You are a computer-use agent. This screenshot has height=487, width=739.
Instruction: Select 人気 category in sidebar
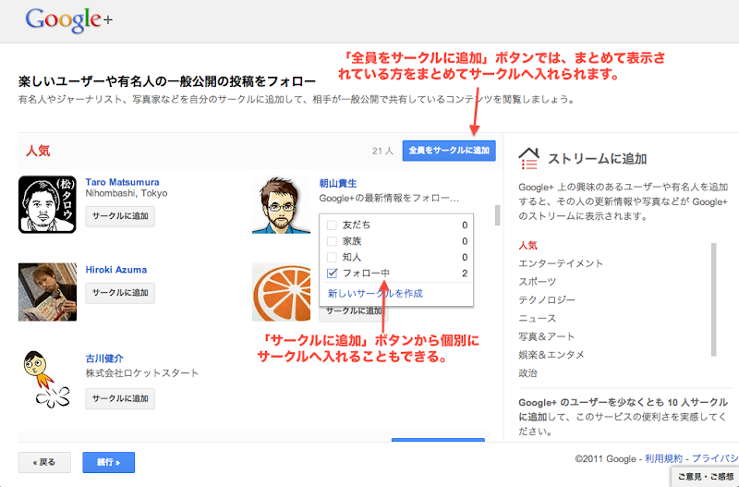527,245
